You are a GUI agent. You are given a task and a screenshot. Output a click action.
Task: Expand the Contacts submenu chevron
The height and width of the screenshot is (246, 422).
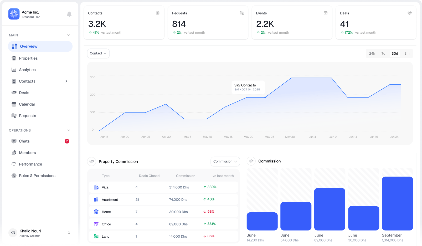[66, 81]
